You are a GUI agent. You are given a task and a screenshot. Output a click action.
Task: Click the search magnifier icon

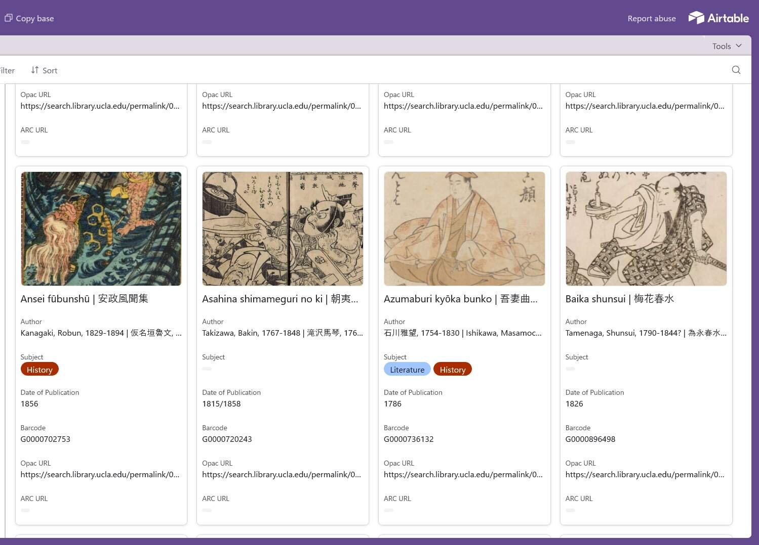[x=736, y=70]
